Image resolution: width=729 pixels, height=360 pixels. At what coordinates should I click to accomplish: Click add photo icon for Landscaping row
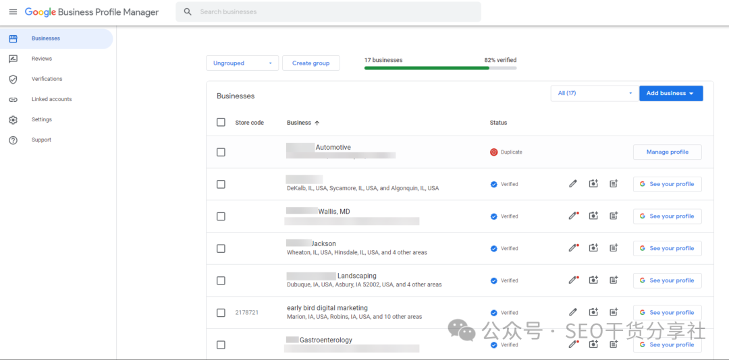click(593, 280)
